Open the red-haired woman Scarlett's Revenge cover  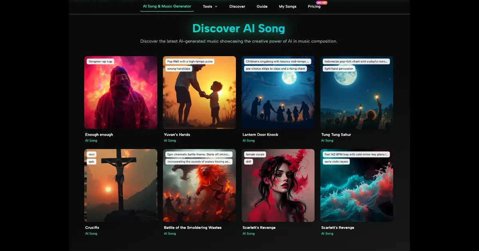point(278,185)
